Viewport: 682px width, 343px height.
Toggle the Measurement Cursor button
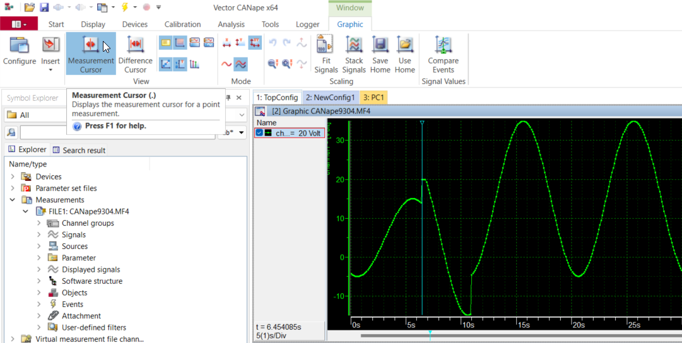click(x=91, y=54)
